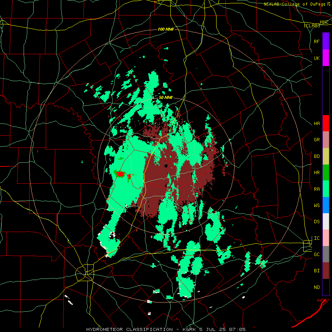Screen dimensions: 332x332
Task: Click the red hail core on radar
Action: (x=121, y=174)
